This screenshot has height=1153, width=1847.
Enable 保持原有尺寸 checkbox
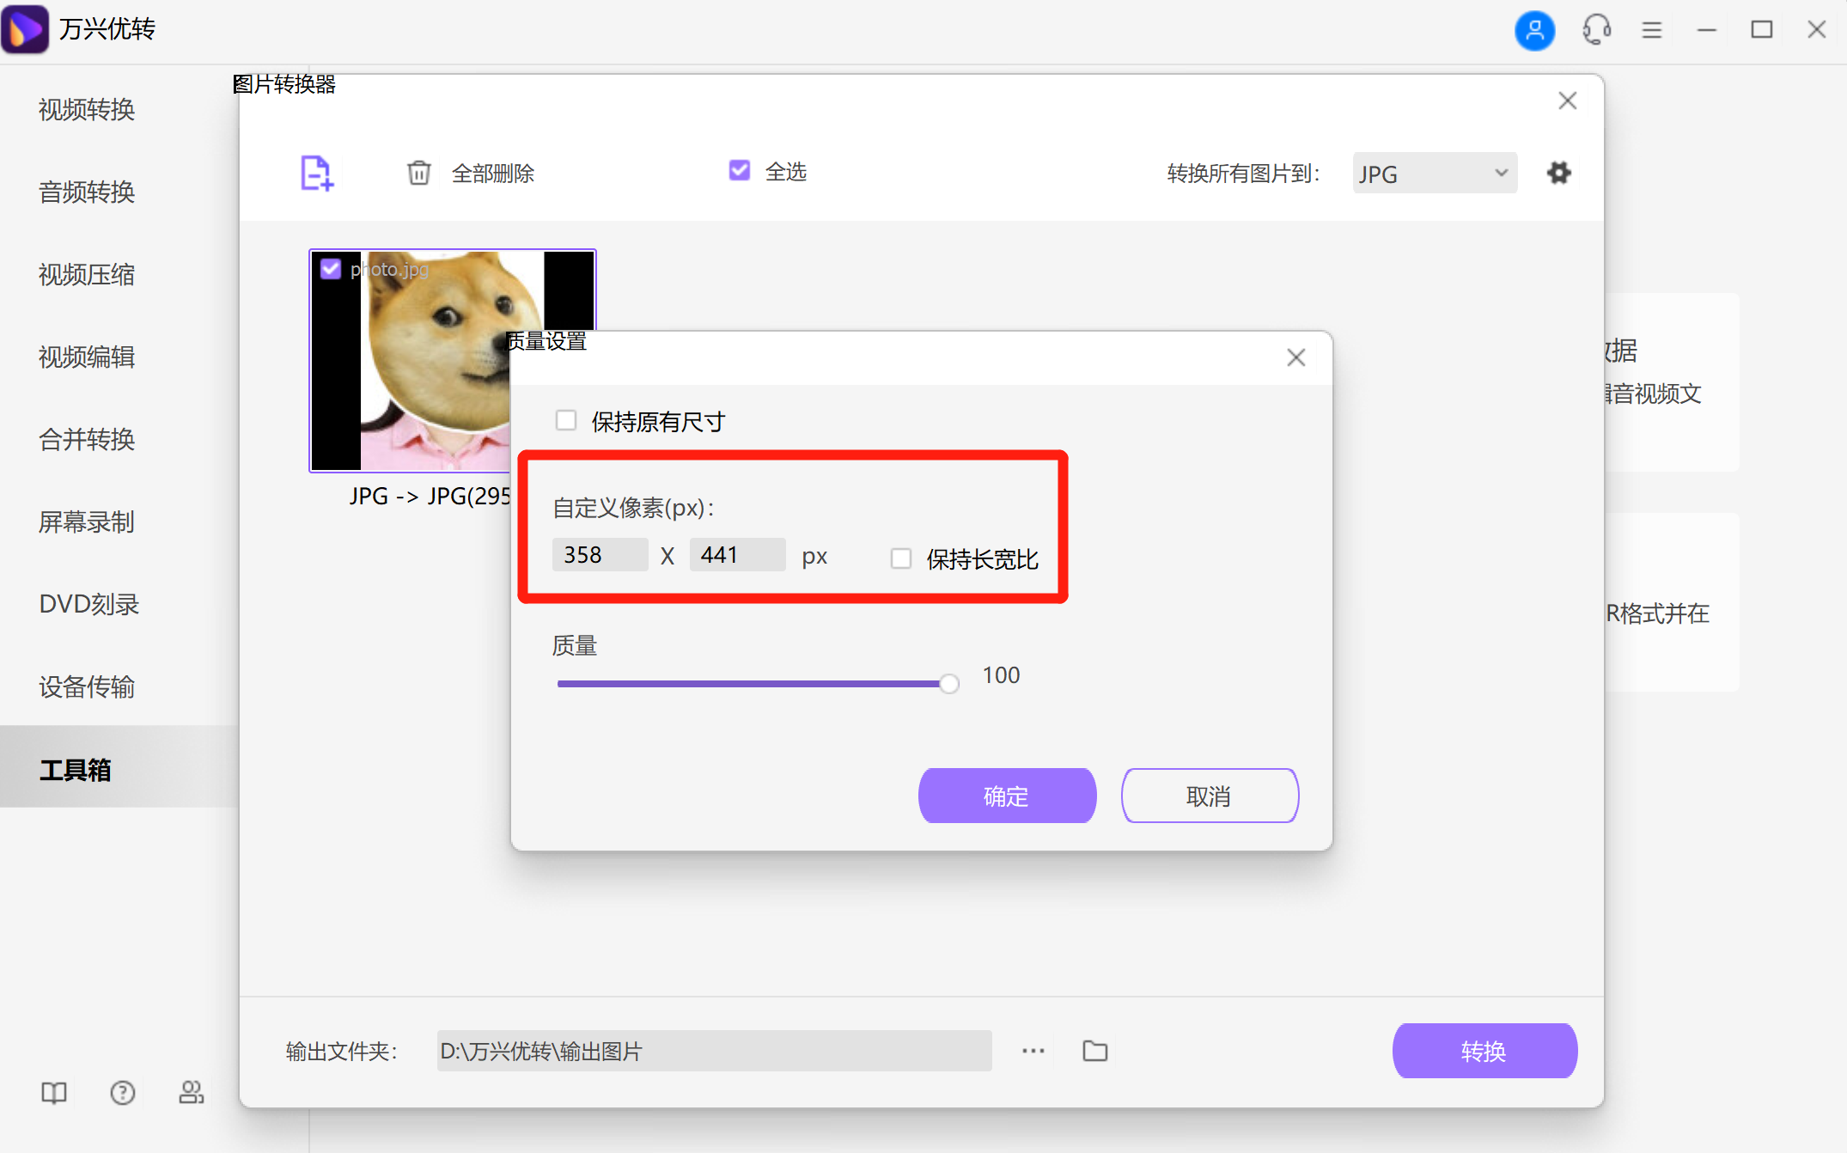click(x=566, y=420)
